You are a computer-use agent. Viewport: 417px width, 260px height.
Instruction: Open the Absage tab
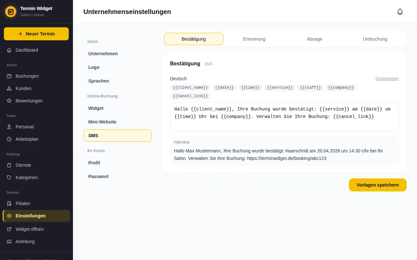[315, 39]
